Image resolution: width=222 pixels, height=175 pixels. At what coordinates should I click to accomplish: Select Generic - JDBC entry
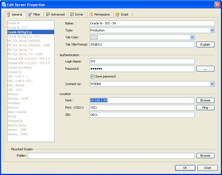click(31, 130)
